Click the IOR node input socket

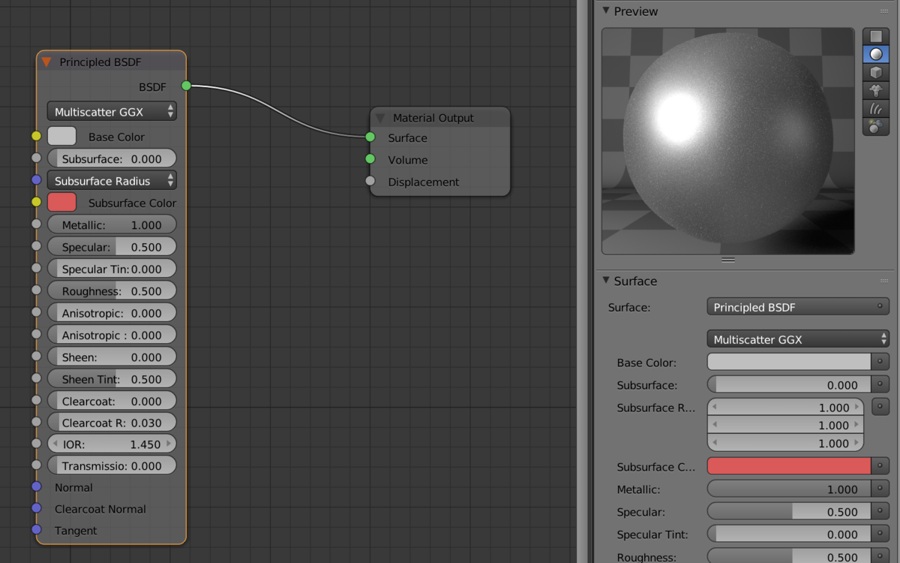click(x=36, y=444)
